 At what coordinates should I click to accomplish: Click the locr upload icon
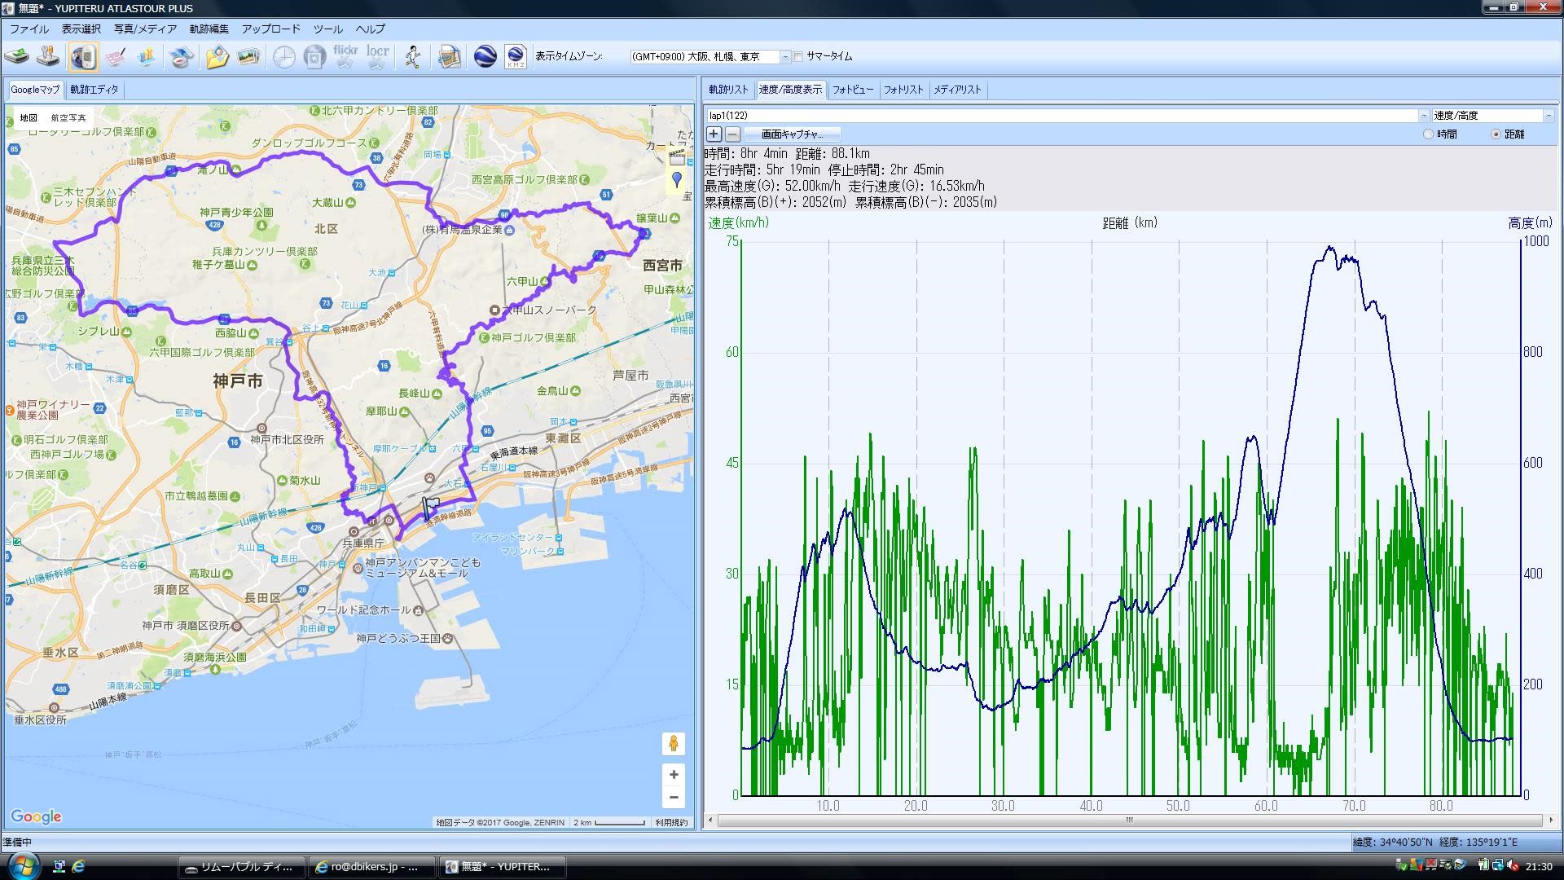click(377, 57)
